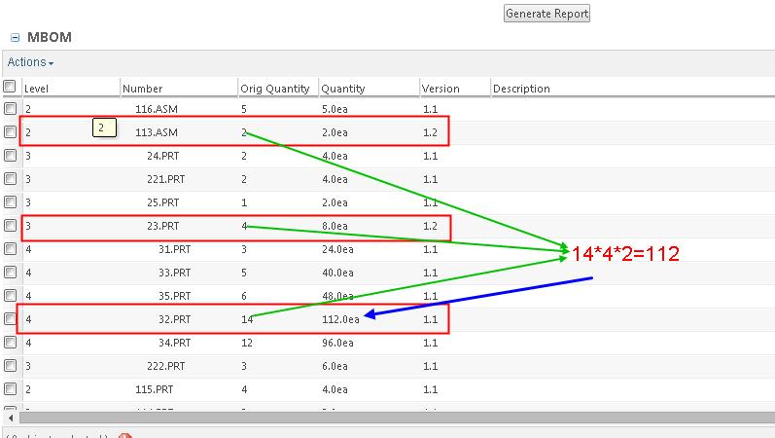Select the checkbox for 221.PRT
Viewport: 775px width, 438px height.
tap(10, 179)
